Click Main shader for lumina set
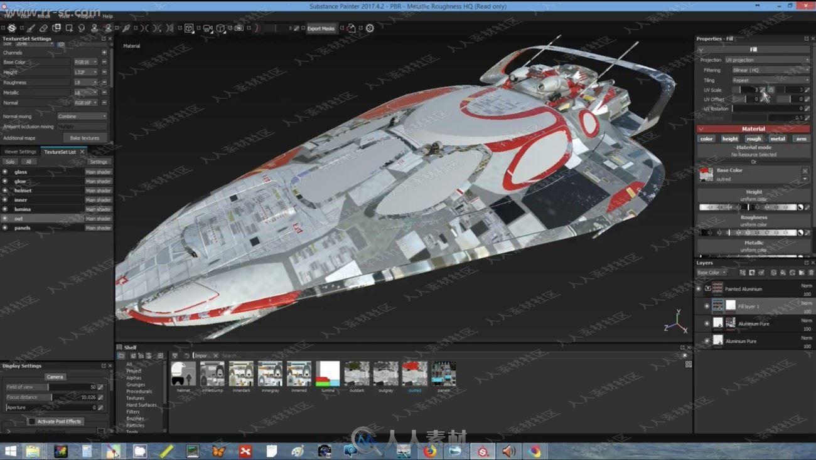The image size is (816, 460). 98,209
